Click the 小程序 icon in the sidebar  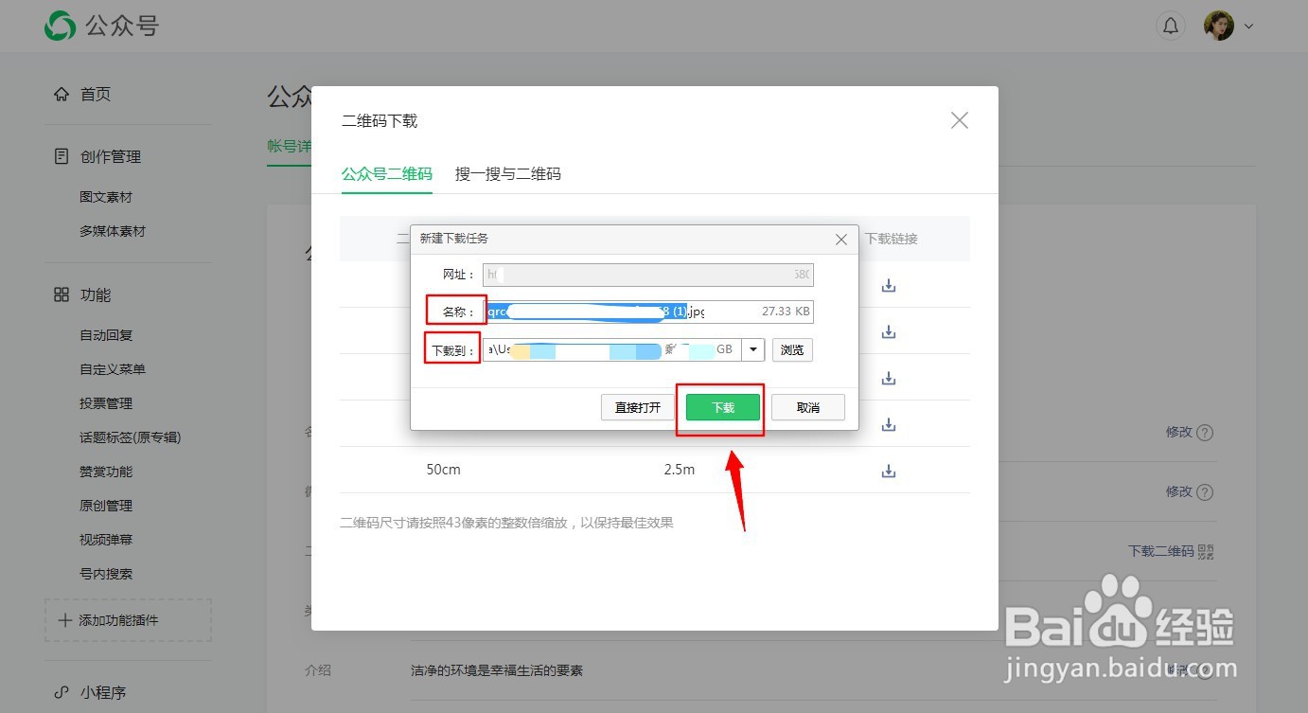click(62, 692)
